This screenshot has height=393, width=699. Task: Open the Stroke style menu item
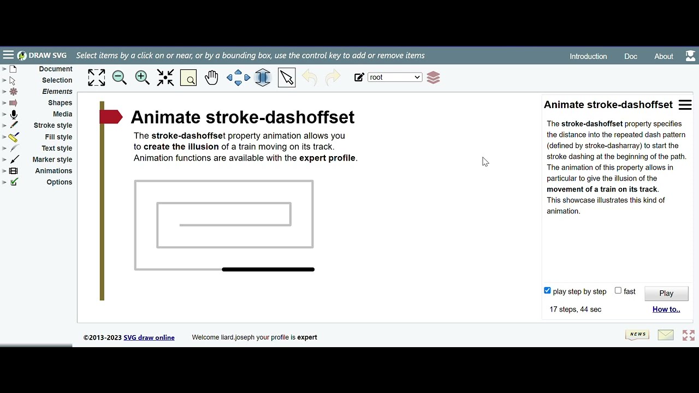point(53,126)
